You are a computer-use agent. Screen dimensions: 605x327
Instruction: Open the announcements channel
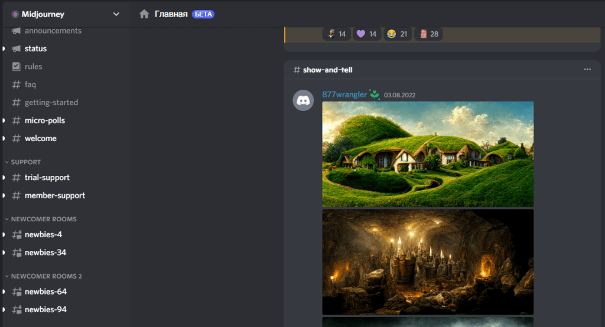[x=53, y=31]
